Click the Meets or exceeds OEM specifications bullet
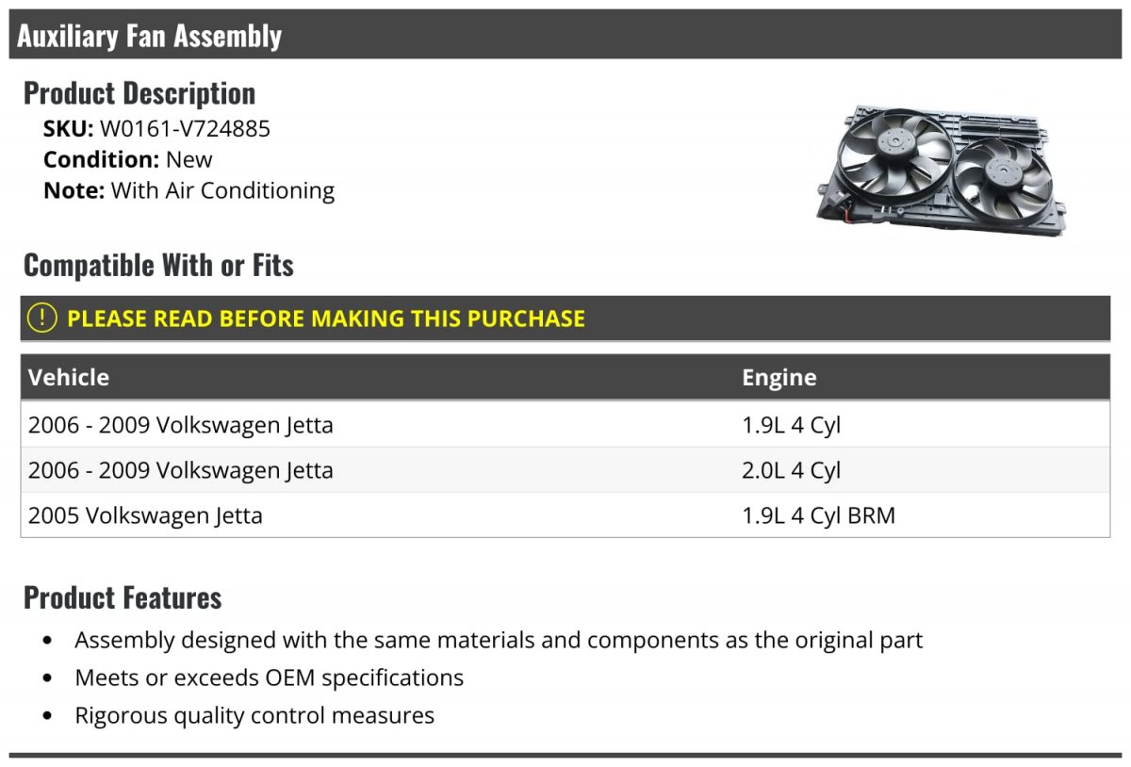The image size is (1131, 767). coord(270,677)
